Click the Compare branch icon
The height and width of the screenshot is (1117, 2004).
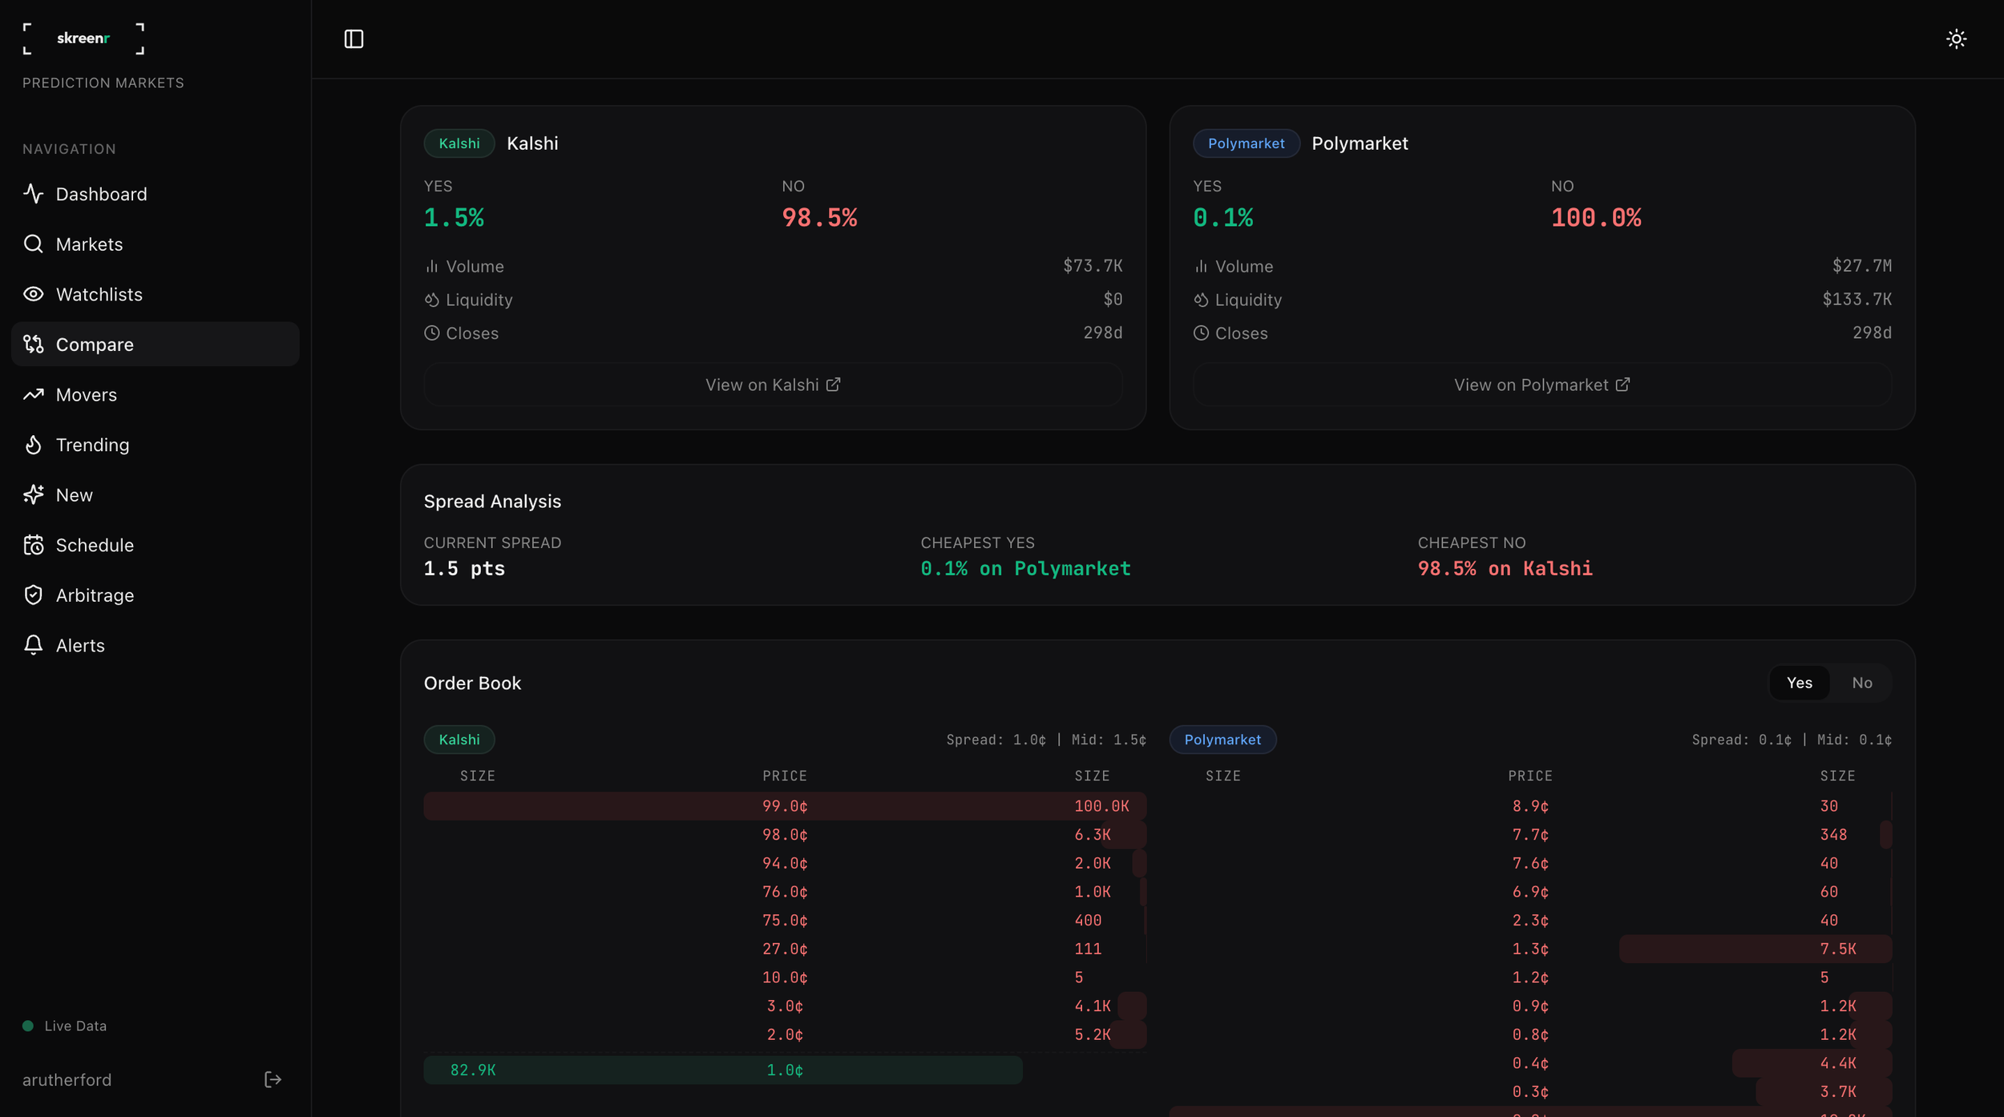(x=33, y=344)
